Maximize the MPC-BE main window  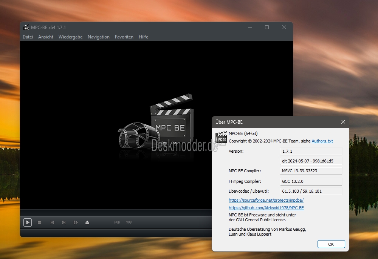267,27
